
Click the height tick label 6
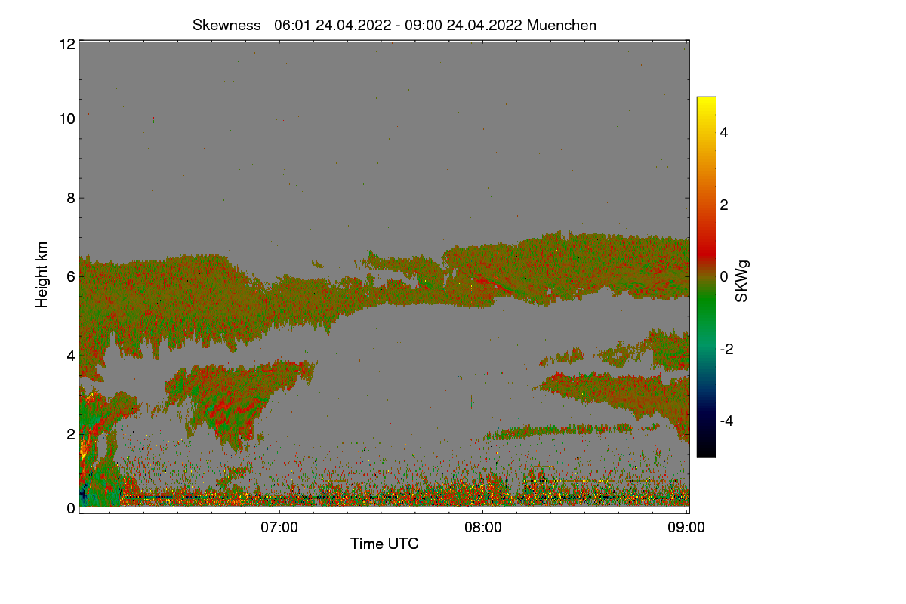[70, 276]
